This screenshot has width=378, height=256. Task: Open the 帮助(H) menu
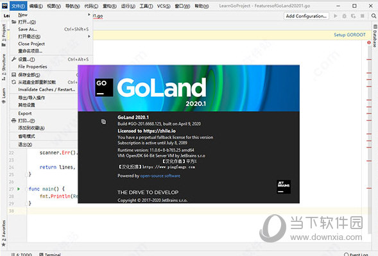click(x=202, y=6)
